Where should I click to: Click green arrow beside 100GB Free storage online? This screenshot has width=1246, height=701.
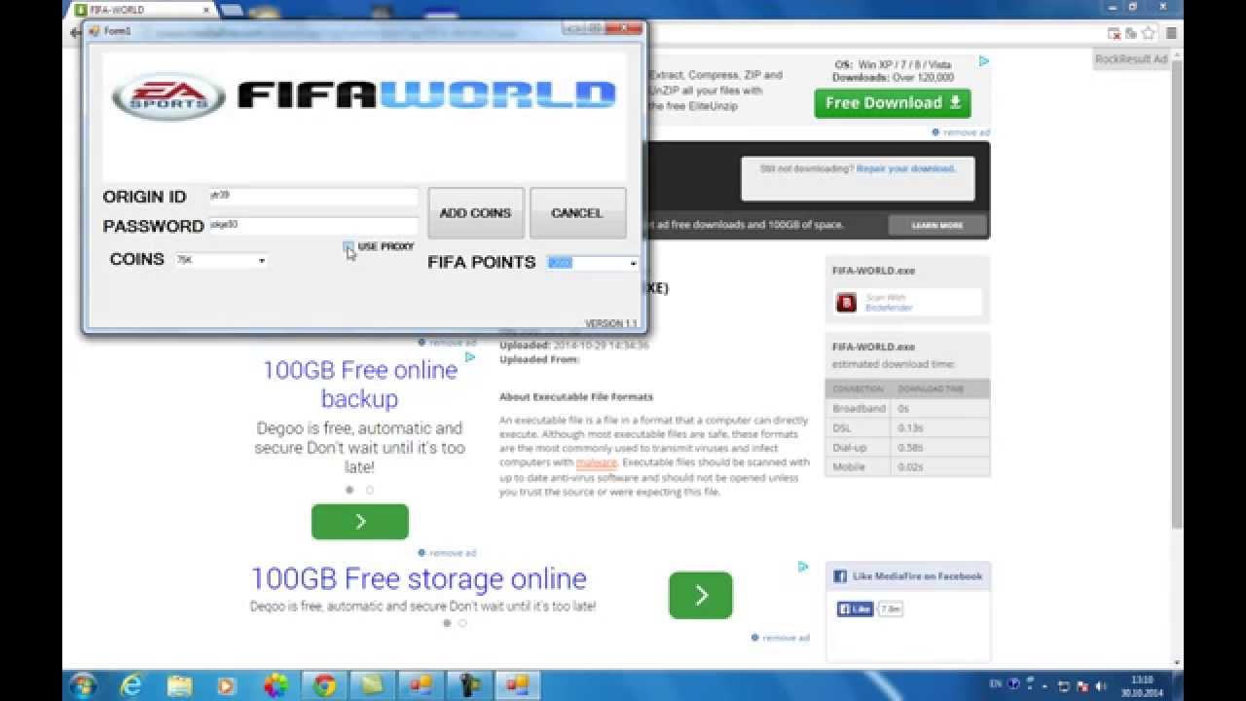(x=701, y=595)
